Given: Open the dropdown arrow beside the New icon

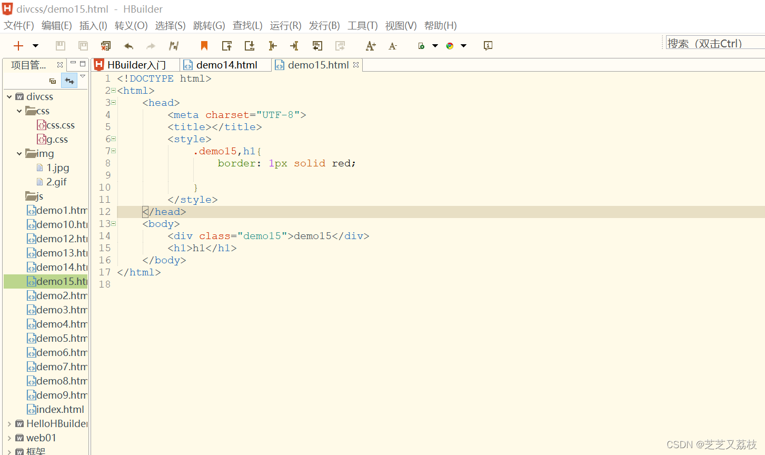Looking at the screenshot, I should pos(35,46).
